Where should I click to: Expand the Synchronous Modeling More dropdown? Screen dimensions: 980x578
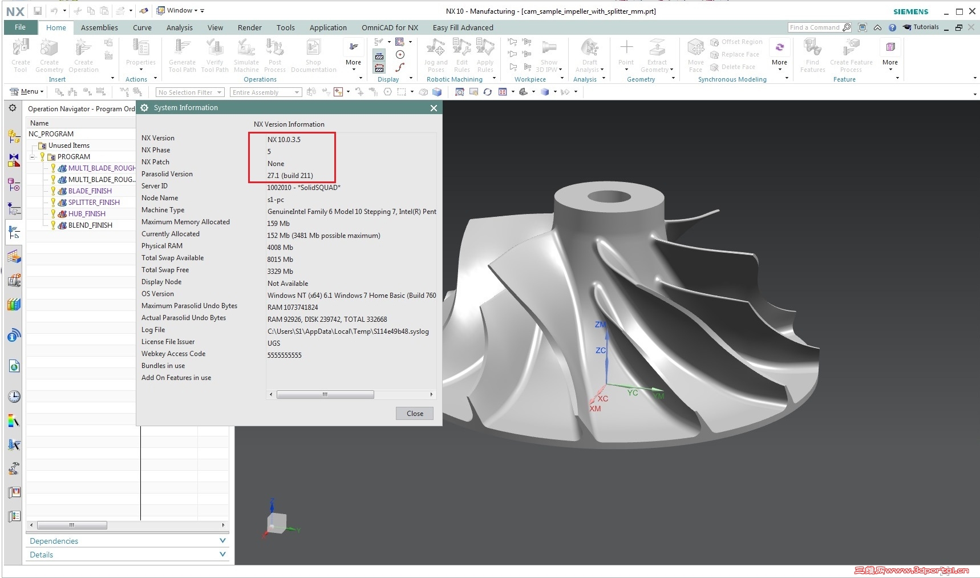pyautogui.click(x=779, y=55)
